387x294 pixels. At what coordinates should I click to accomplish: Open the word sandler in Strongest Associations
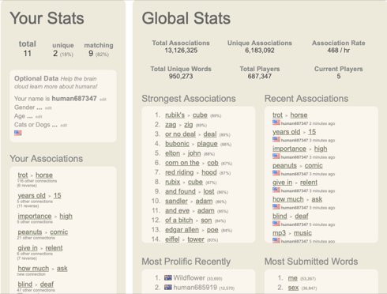[176, 201]
